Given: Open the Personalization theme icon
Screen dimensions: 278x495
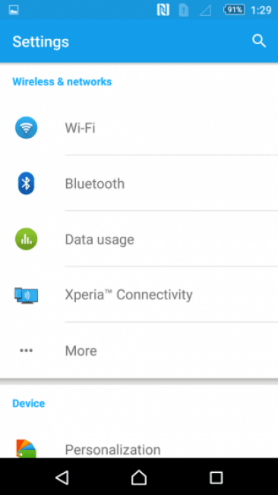Looking at the screenshot, I should pyautogui.click(x=26, y=449).
